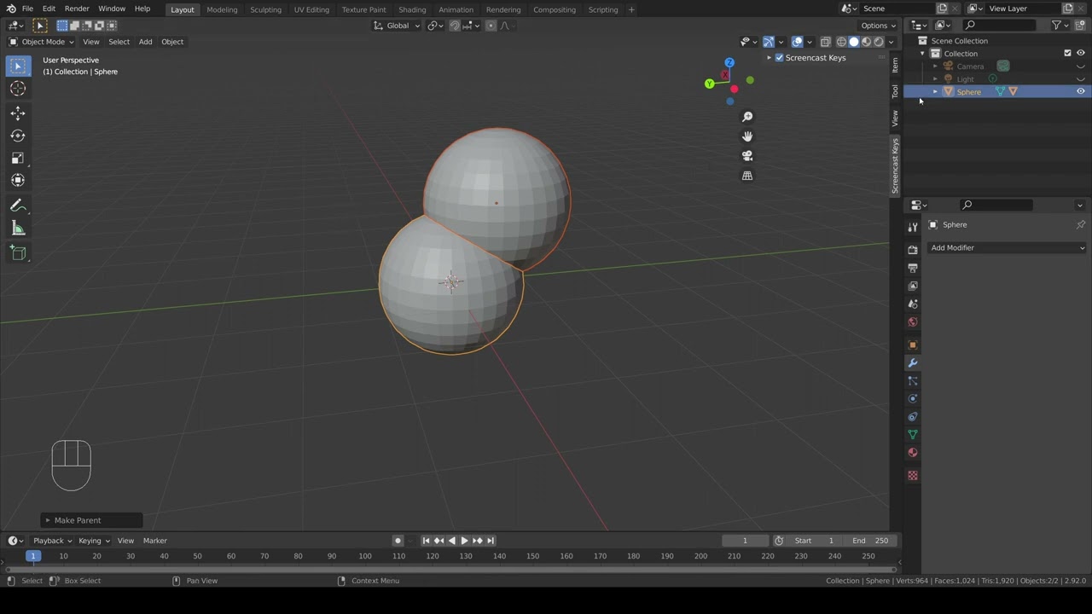Toggle Collection visibility eye icon
Screen dimensions: 1092x614
pos(1081,53)
